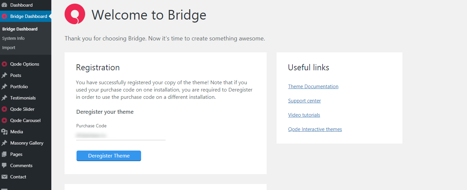Click the Dashboard gauge icon
Image resolution: width=467 pixels, height=190 pixels.
[x=4, y=5]
